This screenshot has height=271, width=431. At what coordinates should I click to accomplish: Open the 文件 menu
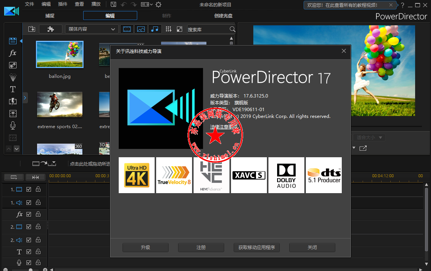(29, 4)
